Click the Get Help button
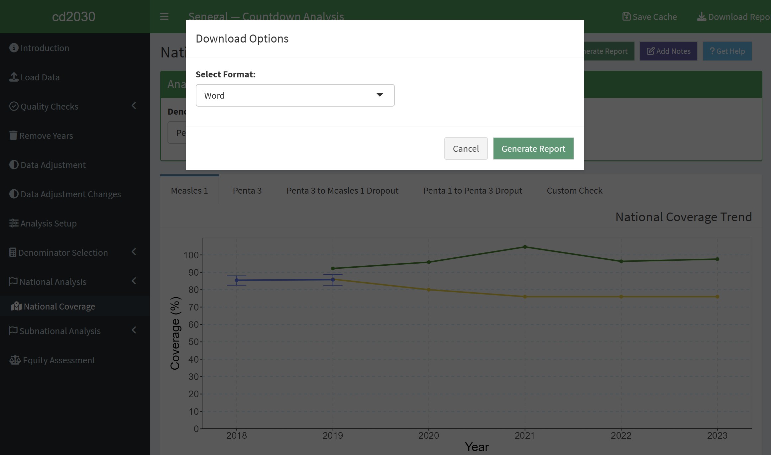Viewport: 771px width, 455px height. (x=727, y=51)
